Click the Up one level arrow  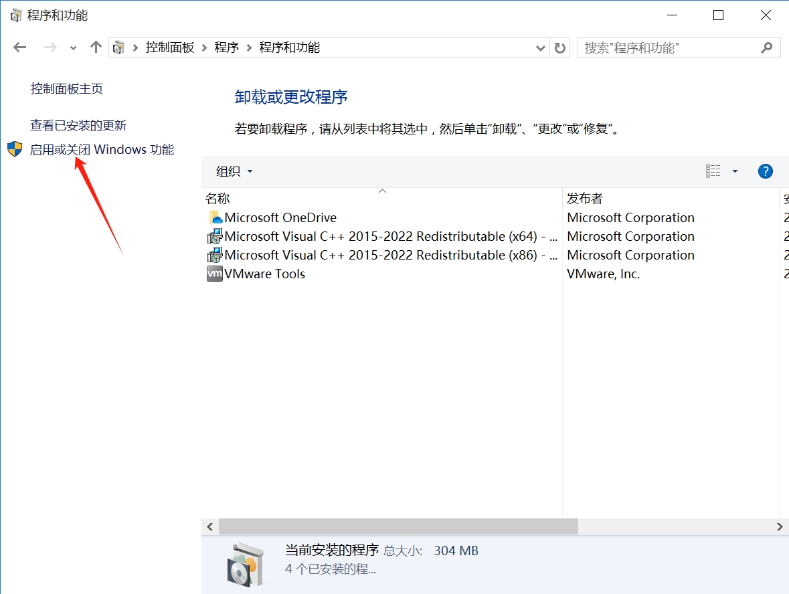tap(96, 47)
